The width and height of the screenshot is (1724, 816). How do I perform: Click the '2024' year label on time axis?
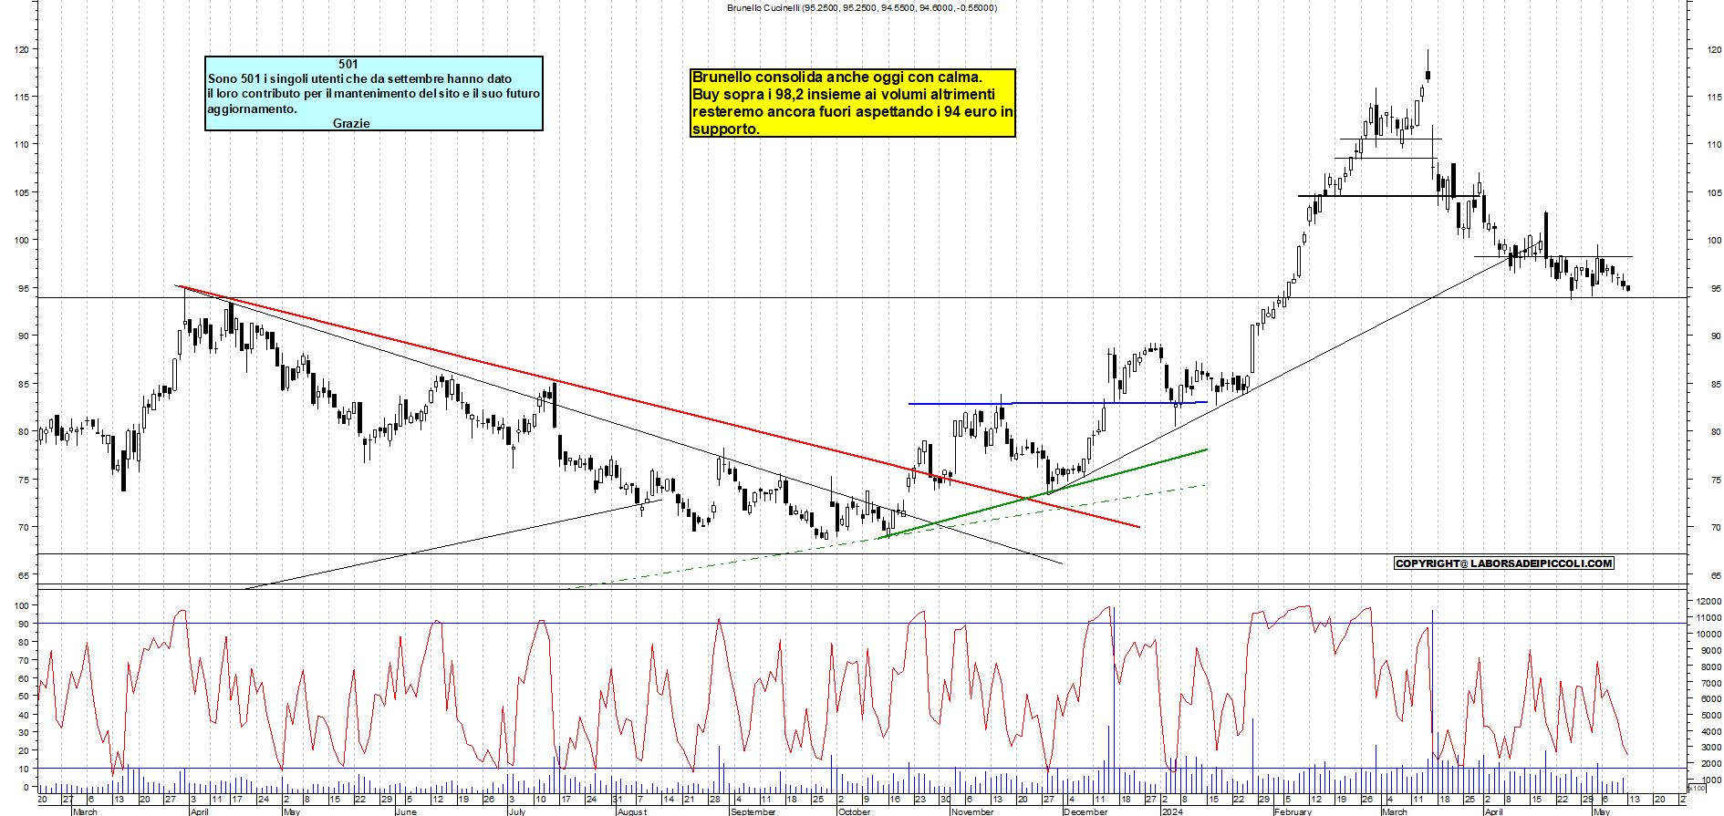pyautogui.click(x=1172, y=811)
